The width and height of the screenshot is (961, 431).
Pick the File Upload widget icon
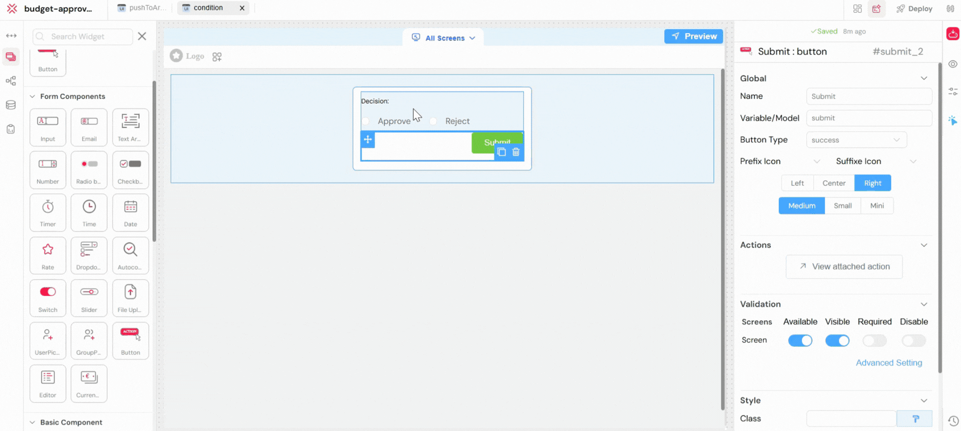130,297
